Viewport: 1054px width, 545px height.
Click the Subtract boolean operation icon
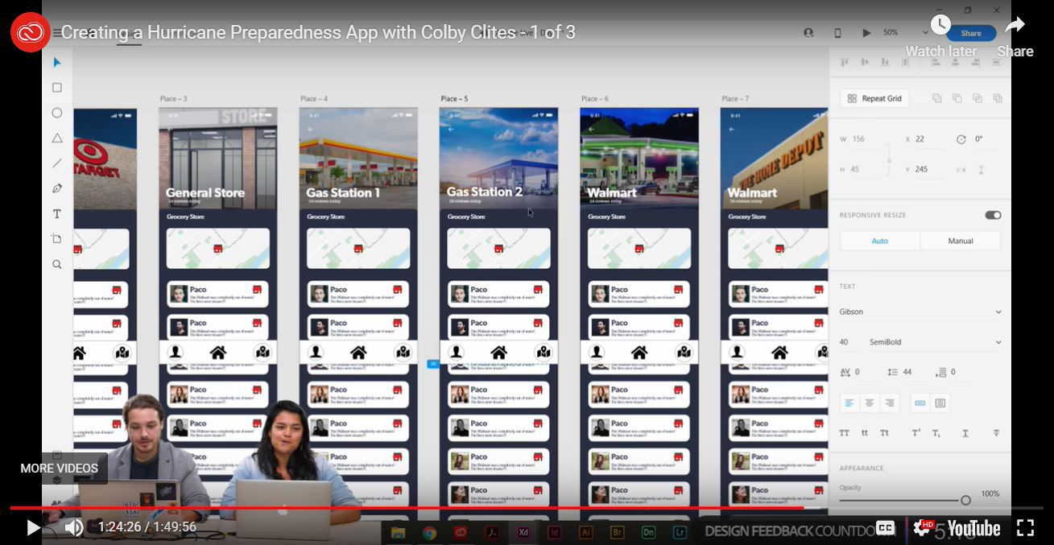pos(957,98)
